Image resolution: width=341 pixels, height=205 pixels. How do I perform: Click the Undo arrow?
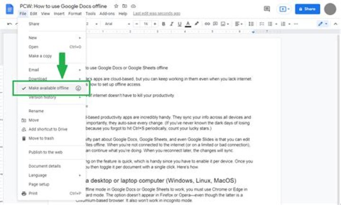9,24
